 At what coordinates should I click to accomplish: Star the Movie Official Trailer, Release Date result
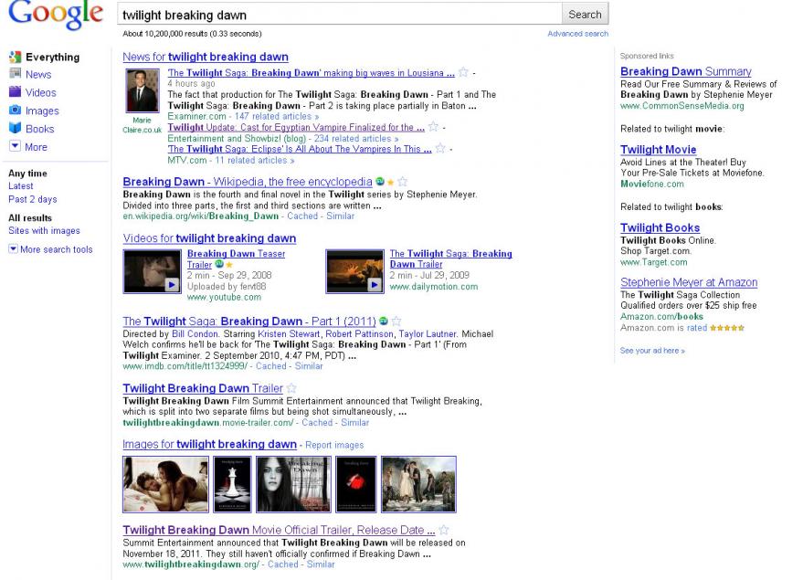(443, 530)
